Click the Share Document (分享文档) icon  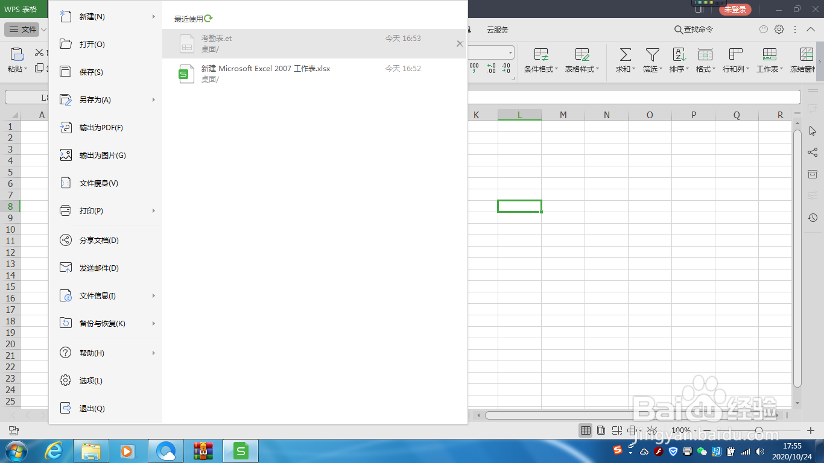point(66,241)
